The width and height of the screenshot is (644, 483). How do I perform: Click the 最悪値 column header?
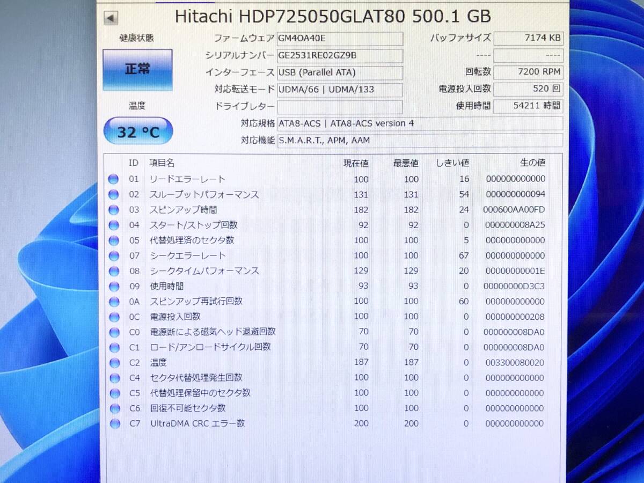pos(406,163)
